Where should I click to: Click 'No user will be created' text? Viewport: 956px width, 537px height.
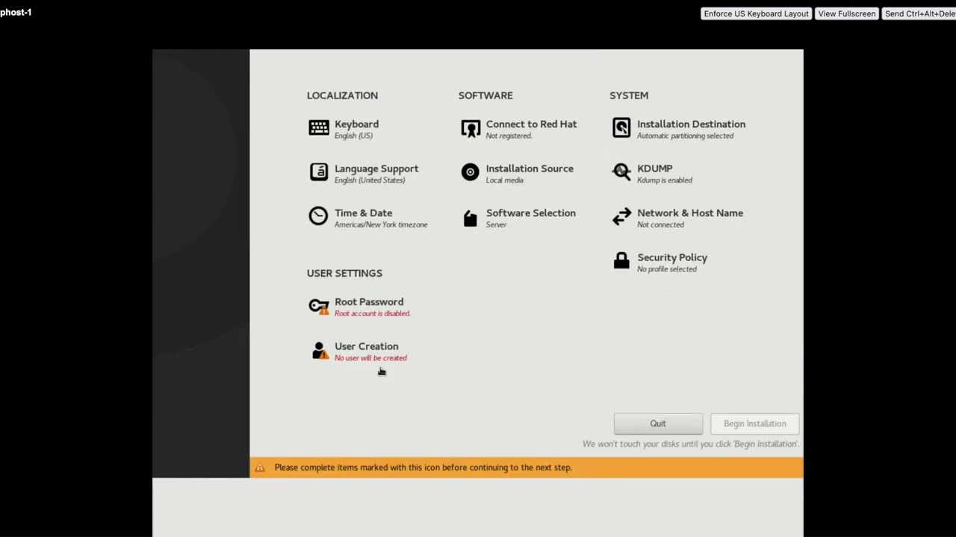[x=370, y=358]
